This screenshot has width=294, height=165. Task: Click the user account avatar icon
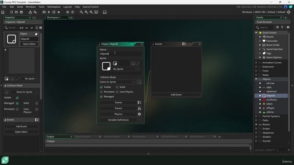[x=285, y=7]
